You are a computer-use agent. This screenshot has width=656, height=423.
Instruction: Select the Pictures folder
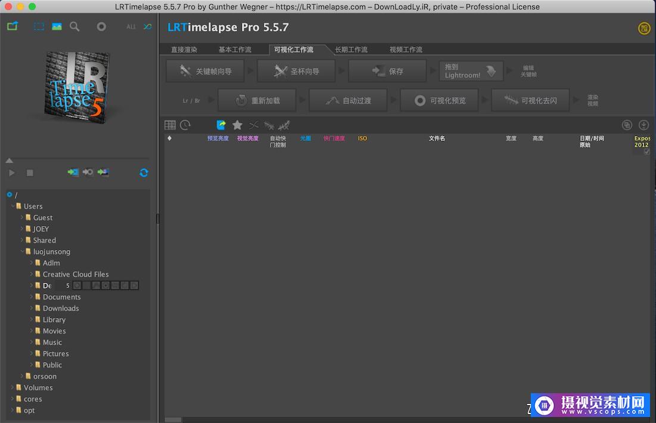point(55,353)
